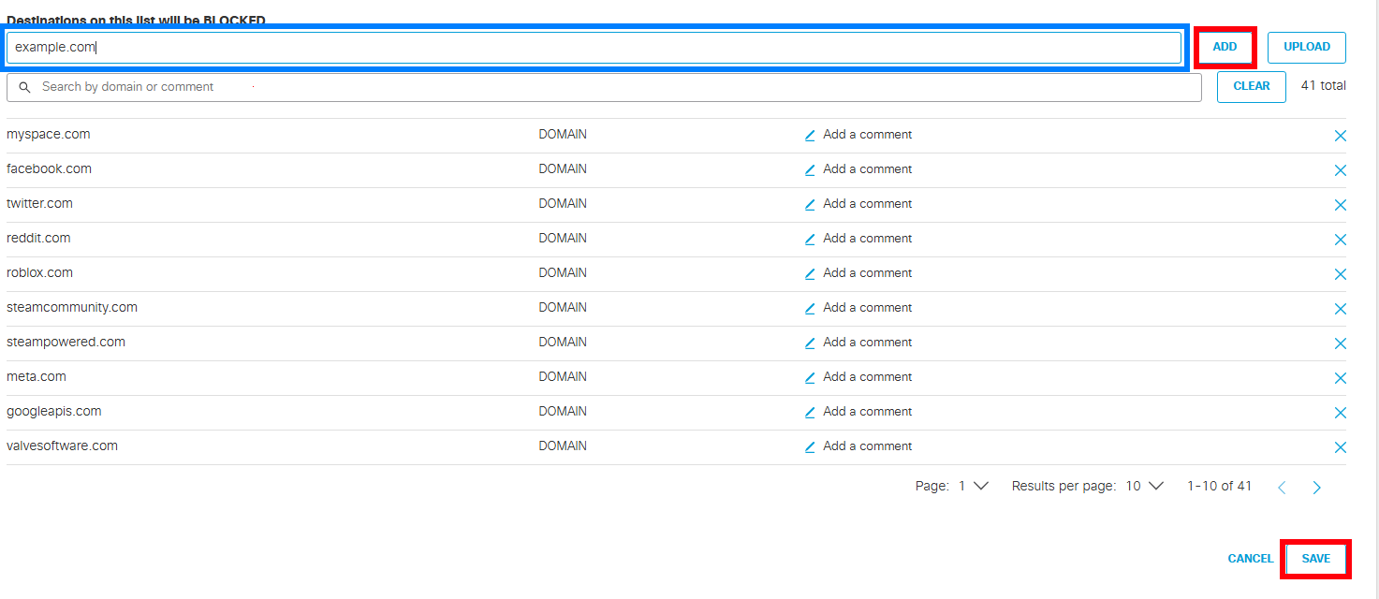Click pencil icon in twitter.com row

(810, 204)
